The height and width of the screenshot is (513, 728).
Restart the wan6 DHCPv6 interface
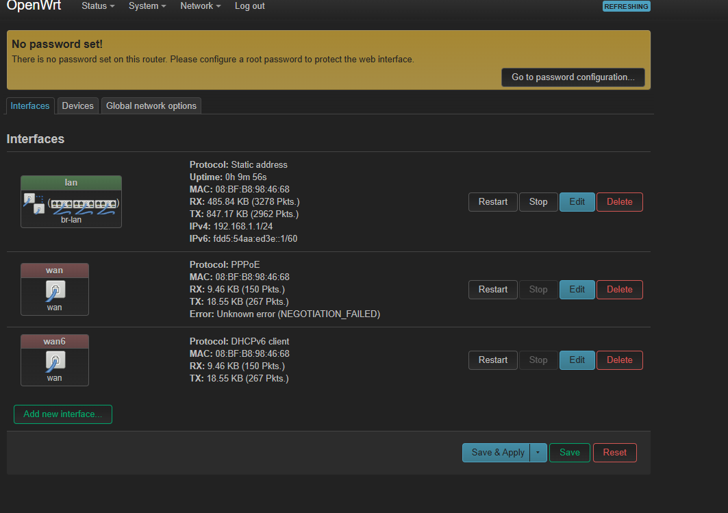(x=492, y=360)
